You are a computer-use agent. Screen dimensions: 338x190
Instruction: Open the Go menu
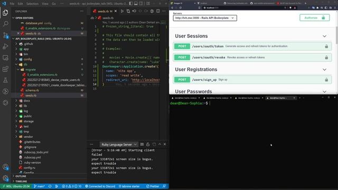point(54,4)
